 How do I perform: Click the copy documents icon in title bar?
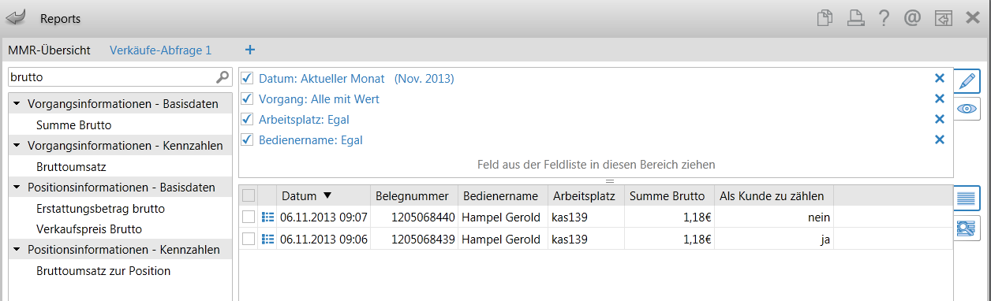(x=825, y=18)
